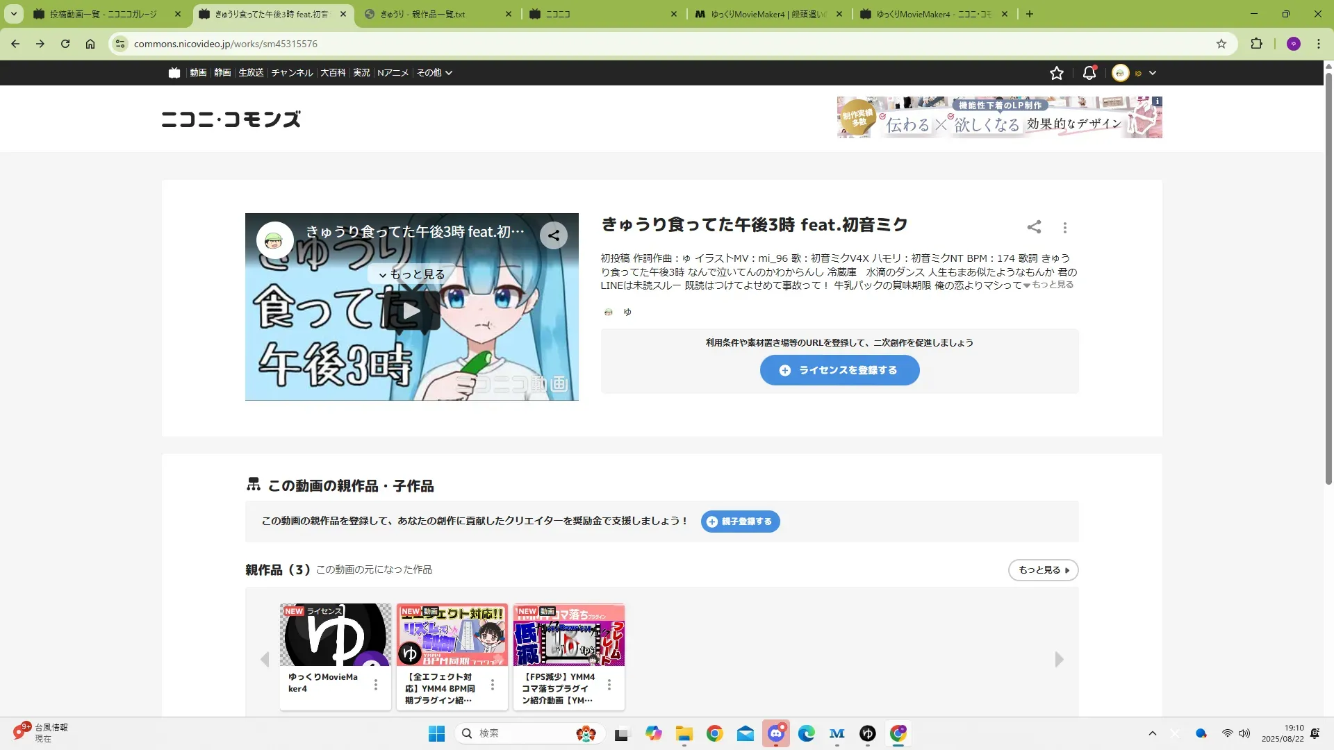Click share icon on video player overlay
The image size is (1334, 750).
[554, 235]
